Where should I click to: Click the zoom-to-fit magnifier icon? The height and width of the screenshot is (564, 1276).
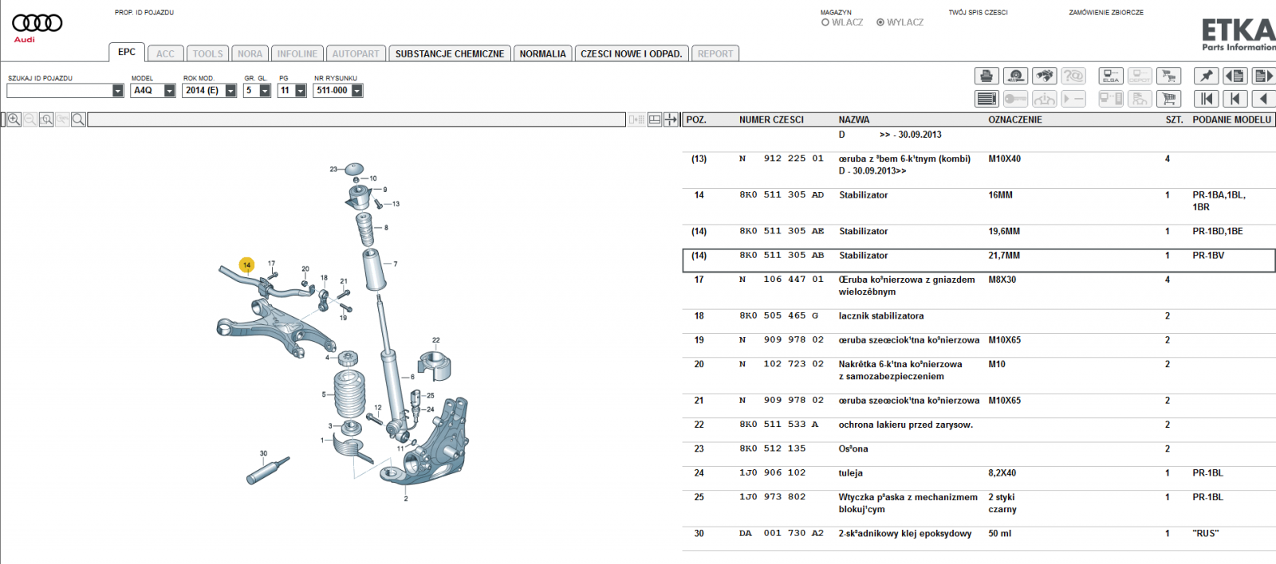(x=46, y=119)
